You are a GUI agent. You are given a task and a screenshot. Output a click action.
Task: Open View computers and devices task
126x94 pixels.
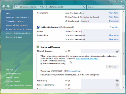point(17,17)
